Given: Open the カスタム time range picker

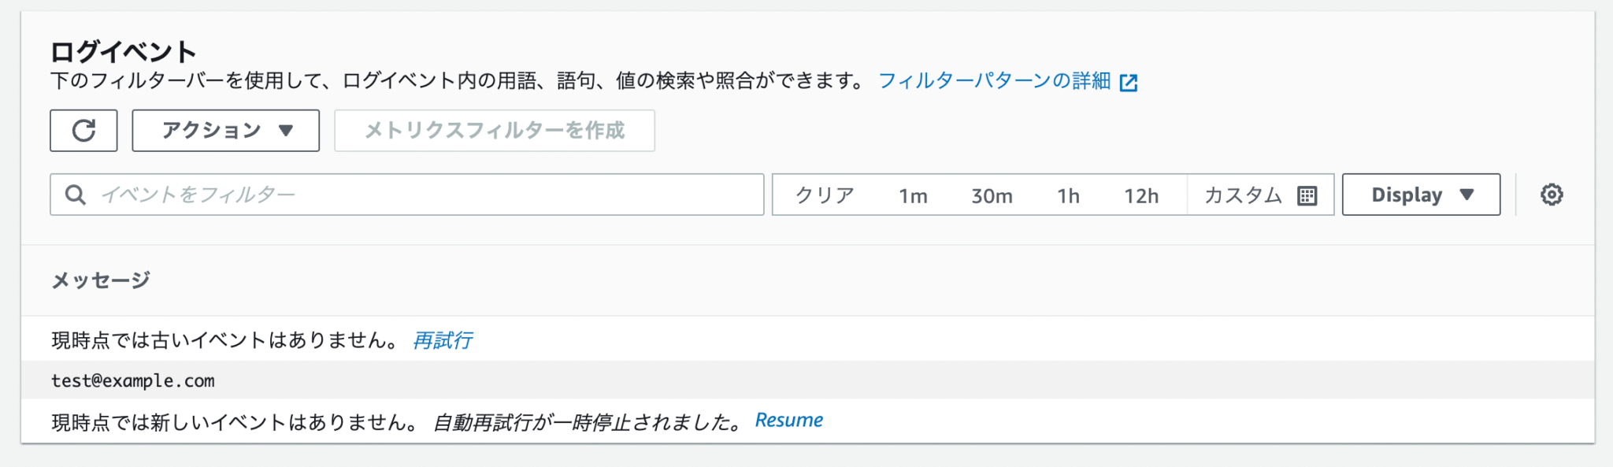Looking at the screenshot, I should tap(1243, 195).
